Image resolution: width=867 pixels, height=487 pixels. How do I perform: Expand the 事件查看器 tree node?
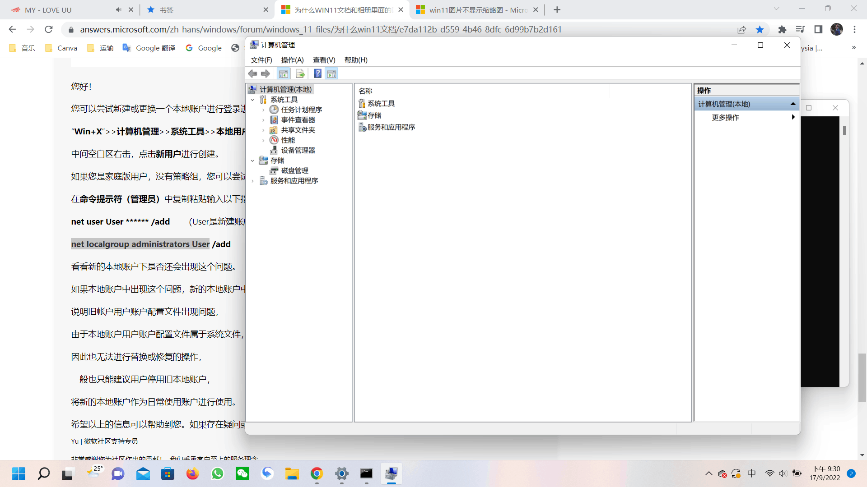263,120
